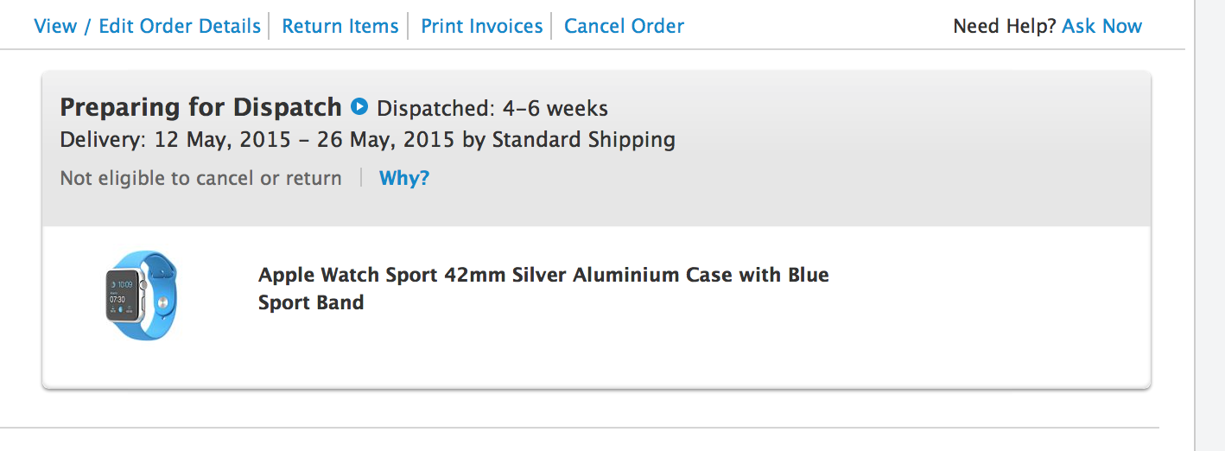Screen dimensions: 1225x451
Task: Open View / Edit Order Details
Action: tap(147, 26)
